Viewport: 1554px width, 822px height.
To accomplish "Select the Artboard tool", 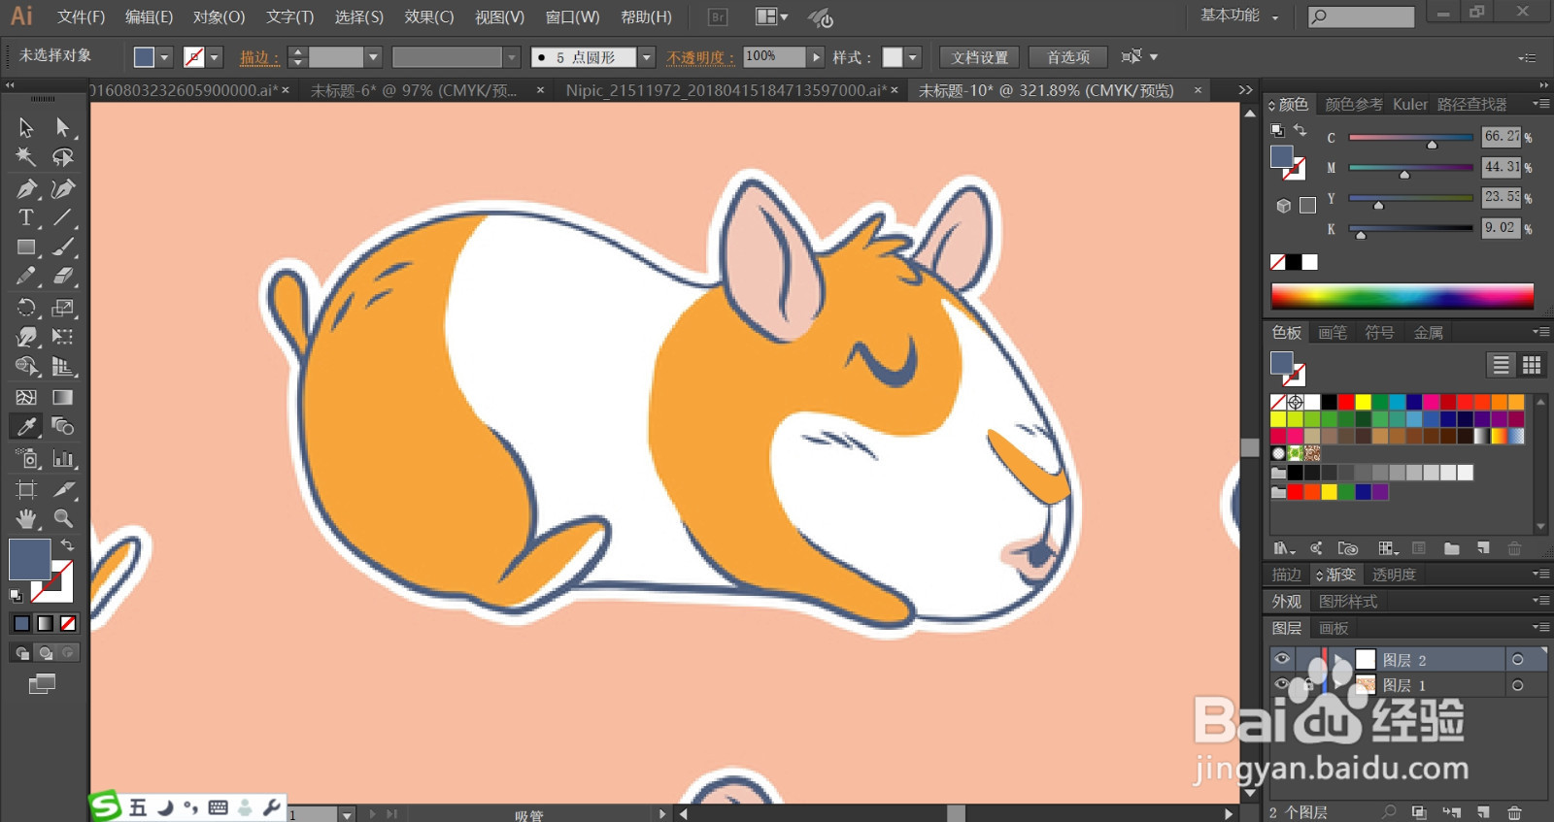I will pyautogui.click(x=26, y=489).
